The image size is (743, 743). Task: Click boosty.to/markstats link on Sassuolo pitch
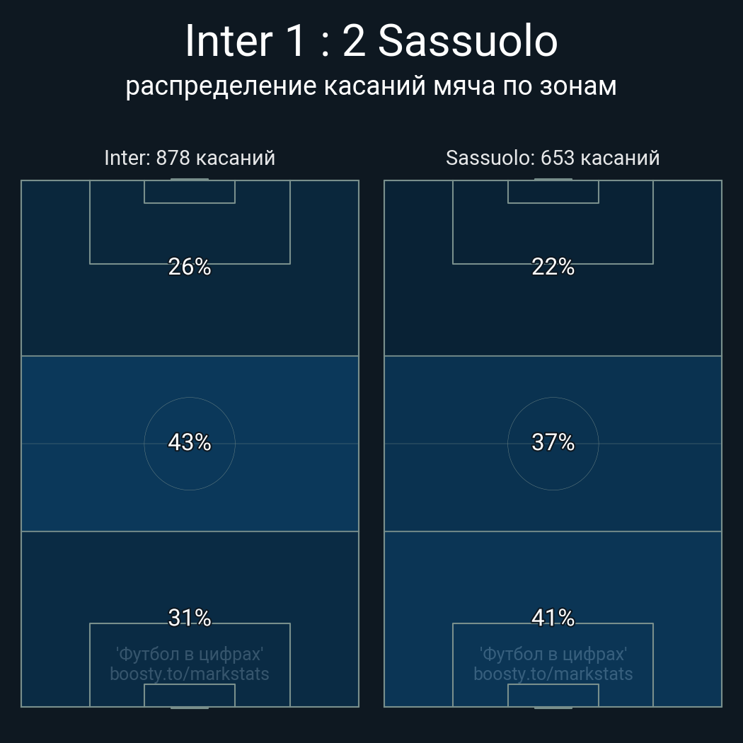coord(553,674)
